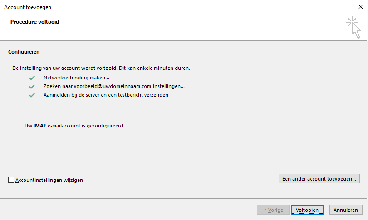The width and height of the screenshot is (368, 220).
Task: Click the green checkmark beside Netwerkverbinding maken
Action: [32, 78]
